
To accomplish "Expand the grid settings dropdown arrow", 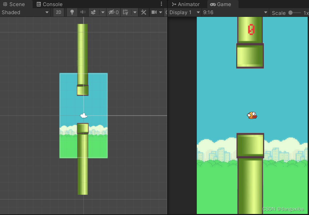I will tap(135, 12).
